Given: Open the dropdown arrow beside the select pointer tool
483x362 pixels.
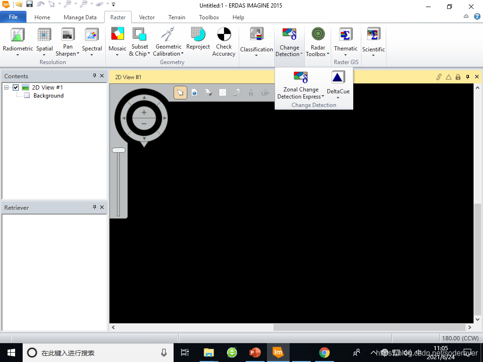Looking at the screenshot, I should [x=59, y=4].
